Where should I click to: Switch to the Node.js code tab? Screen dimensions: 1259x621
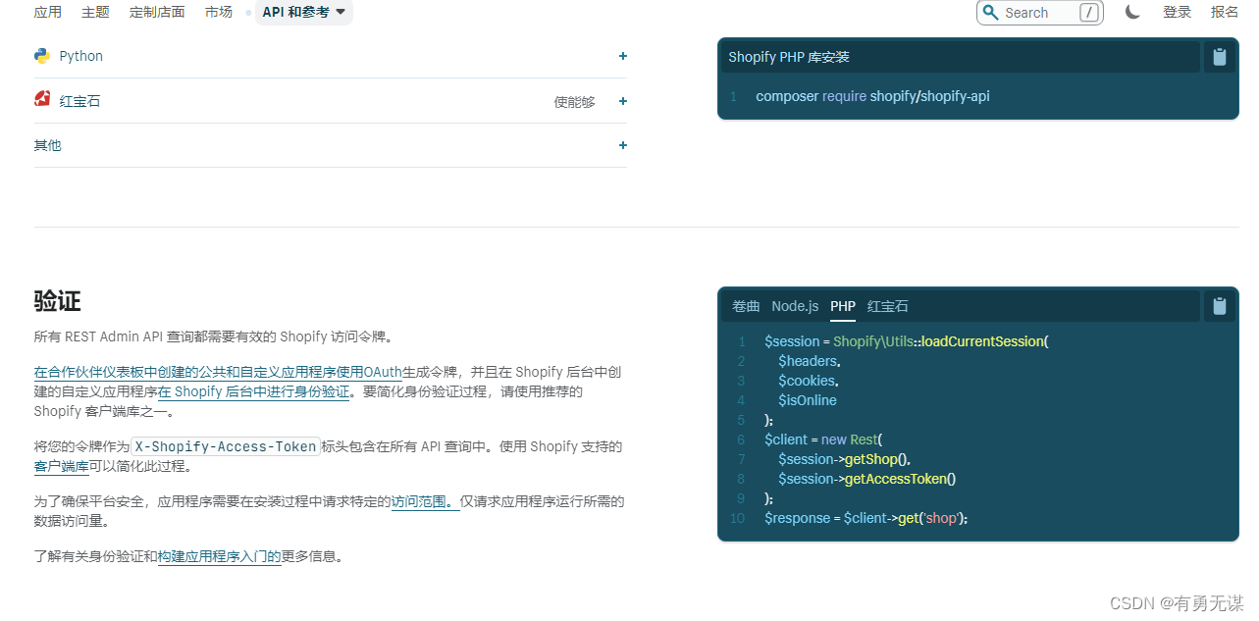[x=795, y=306]
